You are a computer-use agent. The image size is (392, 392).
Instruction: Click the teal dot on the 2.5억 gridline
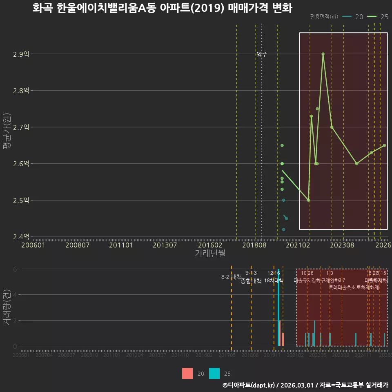[283, 200]
